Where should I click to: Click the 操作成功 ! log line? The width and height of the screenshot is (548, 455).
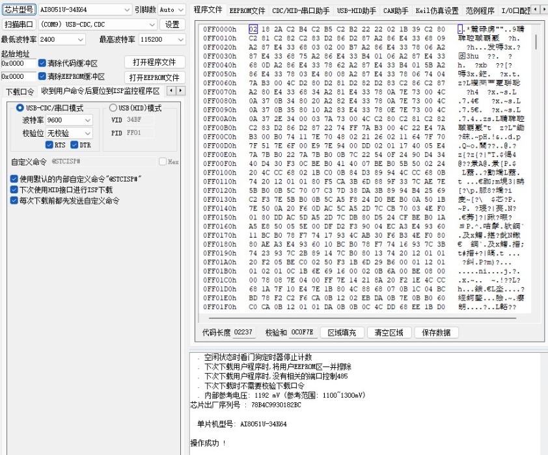click(x=208, y=443)
